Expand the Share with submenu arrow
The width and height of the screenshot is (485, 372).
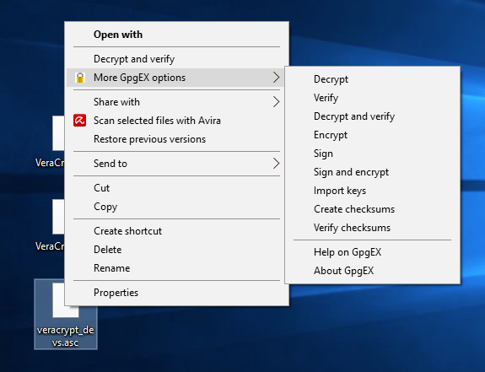point(276,102)
